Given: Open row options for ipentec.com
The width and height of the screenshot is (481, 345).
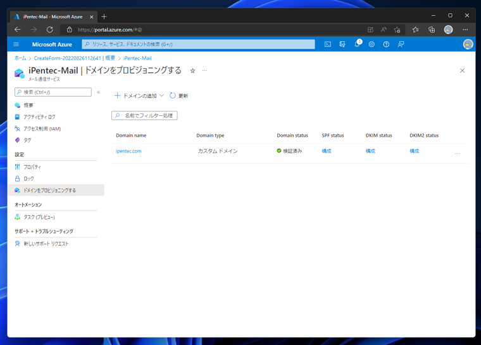Looking at the screenshot, I should pos(457,153).
